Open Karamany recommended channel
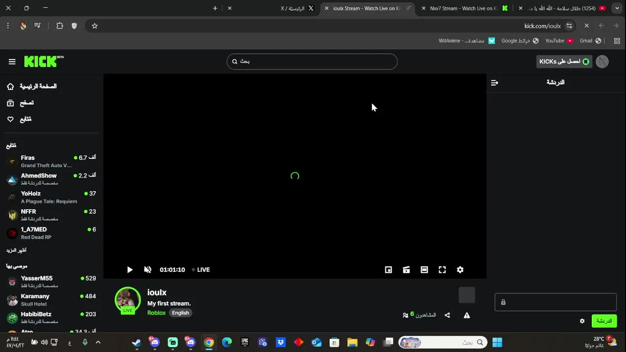 point(51,300)
